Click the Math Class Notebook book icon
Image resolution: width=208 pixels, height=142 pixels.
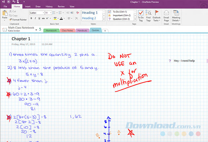[5, 29]
